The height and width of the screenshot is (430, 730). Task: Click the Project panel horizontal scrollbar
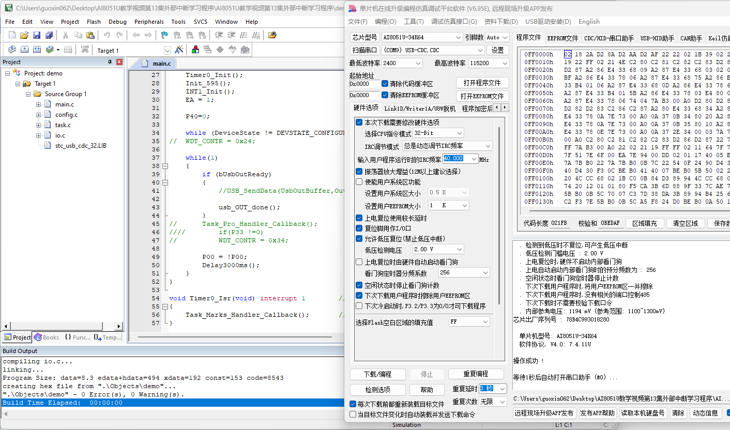62,326
